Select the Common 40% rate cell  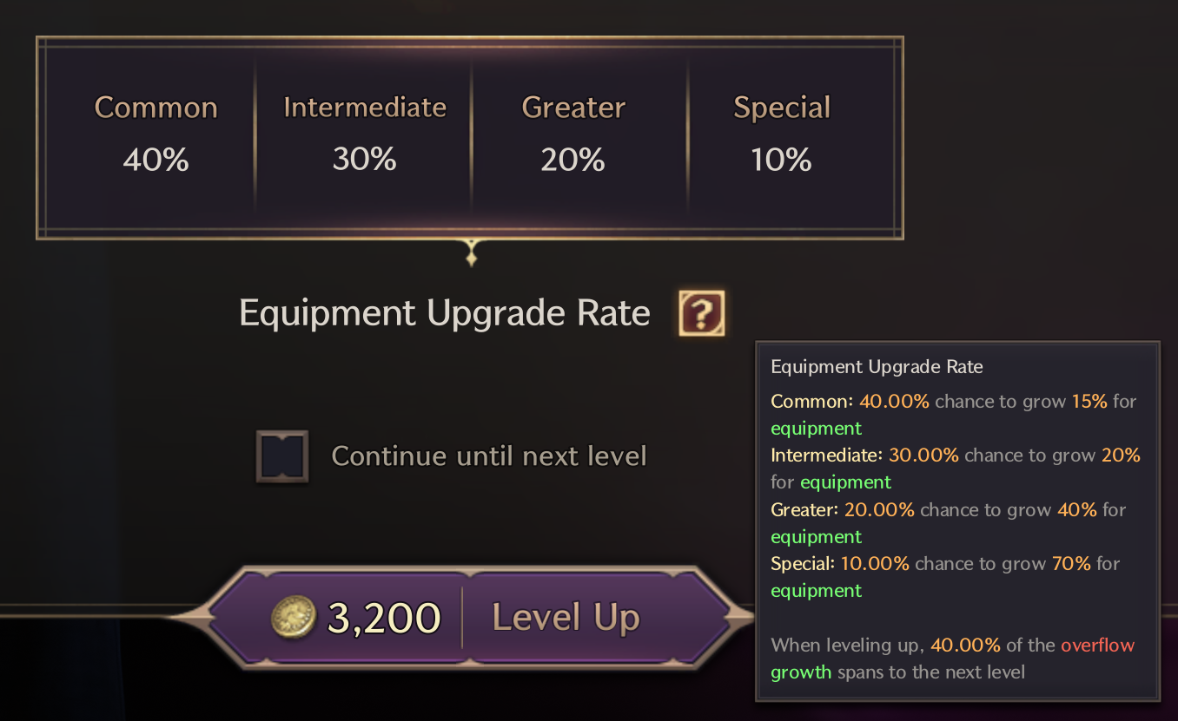point(156,134)
